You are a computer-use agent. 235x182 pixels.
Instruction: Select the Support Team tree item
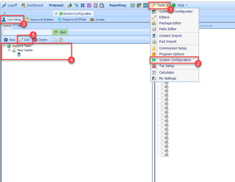(x=22, y=46)
